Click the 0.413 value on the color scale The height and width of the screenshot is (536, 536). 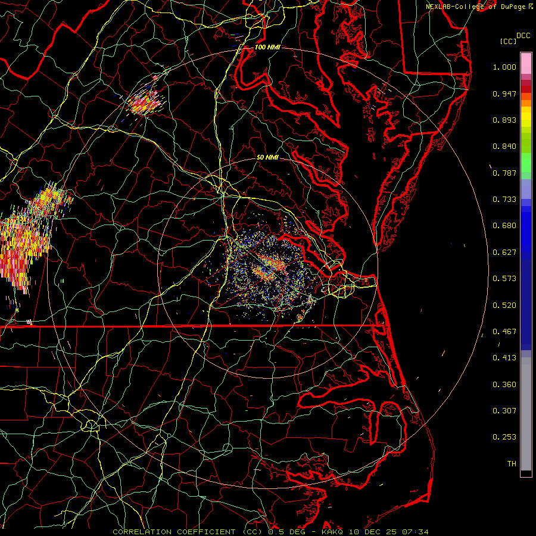[504, 358]
